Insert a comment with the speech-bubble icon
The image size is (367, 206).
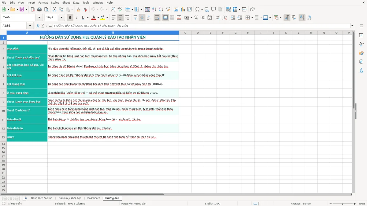tap(213, 9)
